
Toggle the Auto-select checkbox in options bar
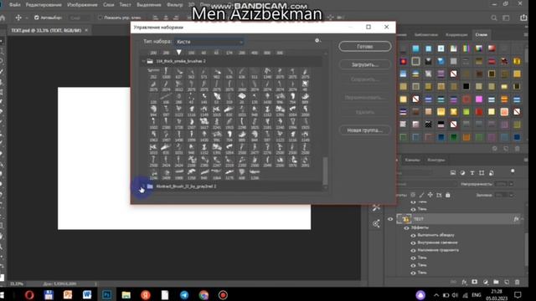(37, 18)
